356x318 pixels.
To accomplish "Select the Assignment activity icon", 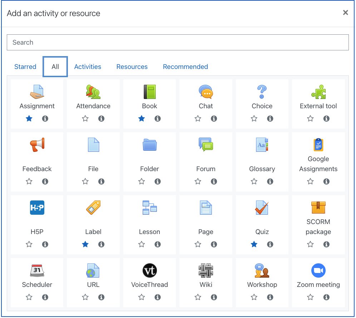I will click(x=37, y=92).
